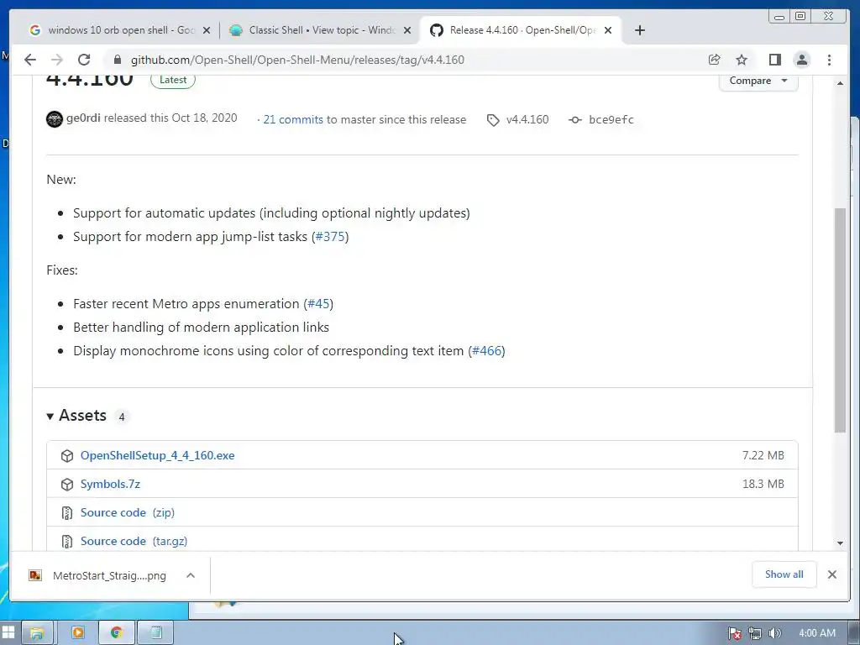Image resolution: width=860 pixels, height=645 pixels.
Task: Open issue #466 link
Action: point(487,351)
